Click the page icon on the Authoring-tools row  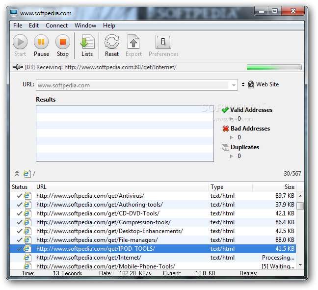[27, 205]
